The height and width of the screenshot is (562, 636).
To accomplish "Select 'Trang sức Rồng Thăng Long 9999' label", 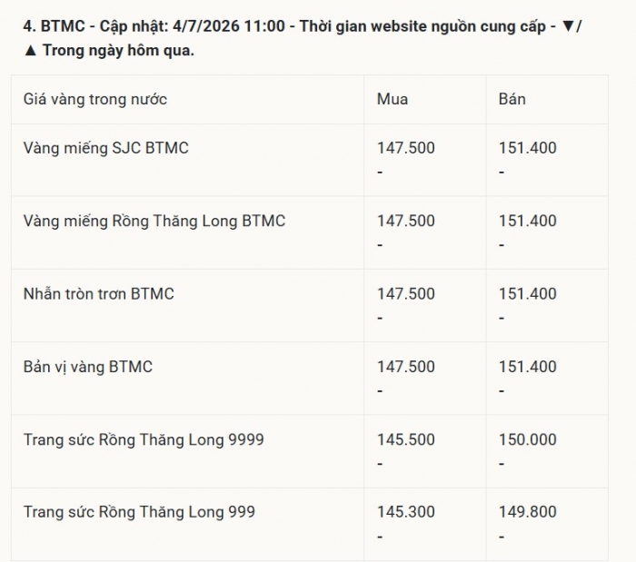I will [x=144, y=439].
